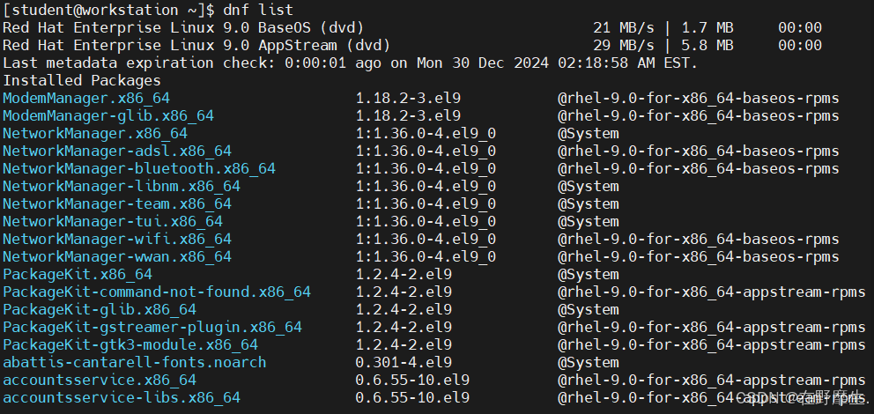Click the 29 MB/s download speed text
The width and height of the screenshot is (874, 414).
pyautogui.click(x=623, y=46)
